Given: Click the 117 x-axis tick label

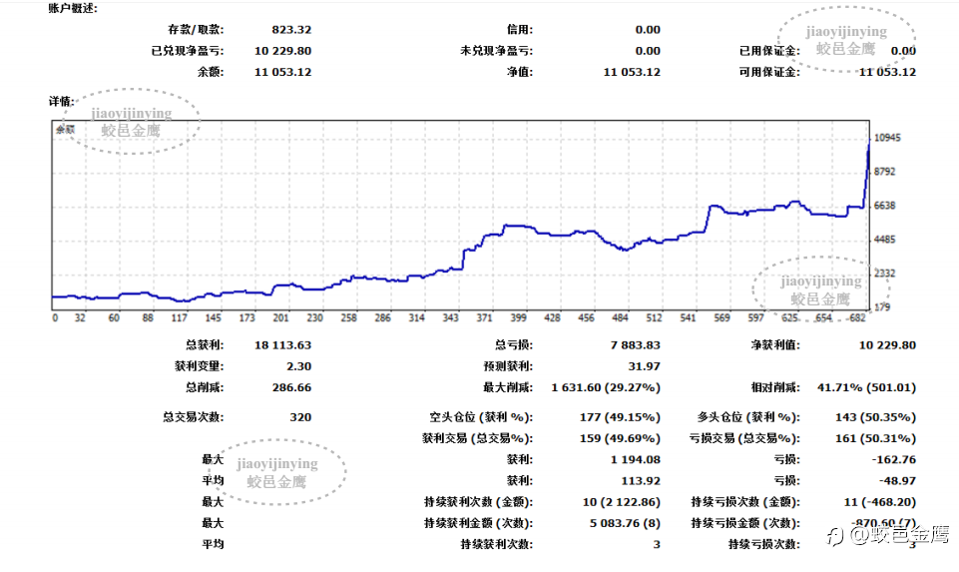Looking at the screenshot, I should tap(180, 317).
